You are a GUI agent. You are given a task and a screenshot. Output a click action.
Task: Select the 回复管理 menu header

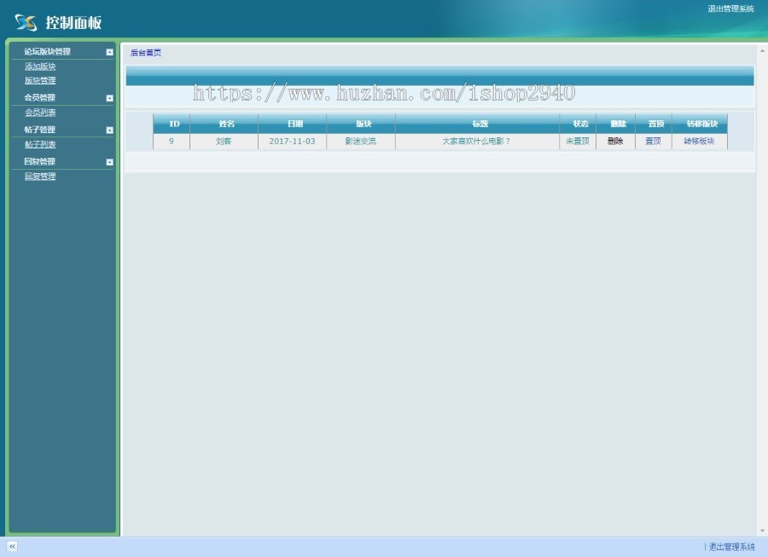[39, 161]
